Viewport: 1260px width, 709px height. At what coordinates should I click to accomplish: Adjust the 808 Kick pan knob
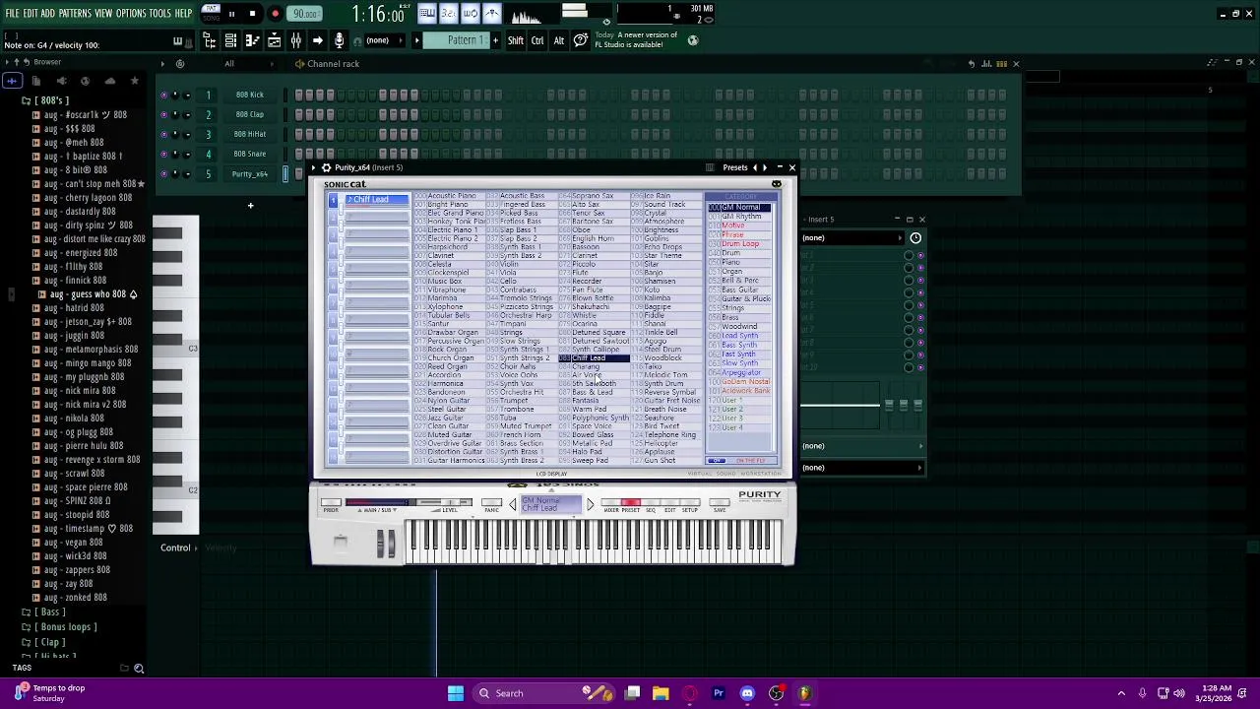175,95
